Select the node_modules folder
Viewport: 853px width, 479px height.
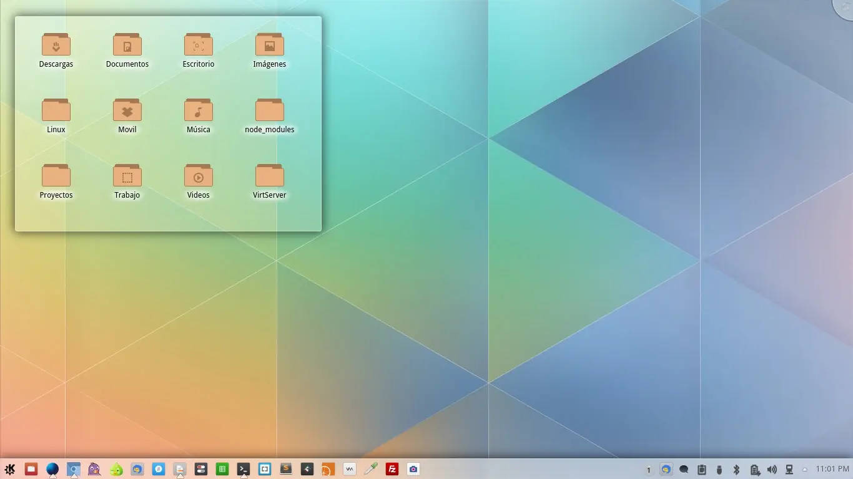270,116
